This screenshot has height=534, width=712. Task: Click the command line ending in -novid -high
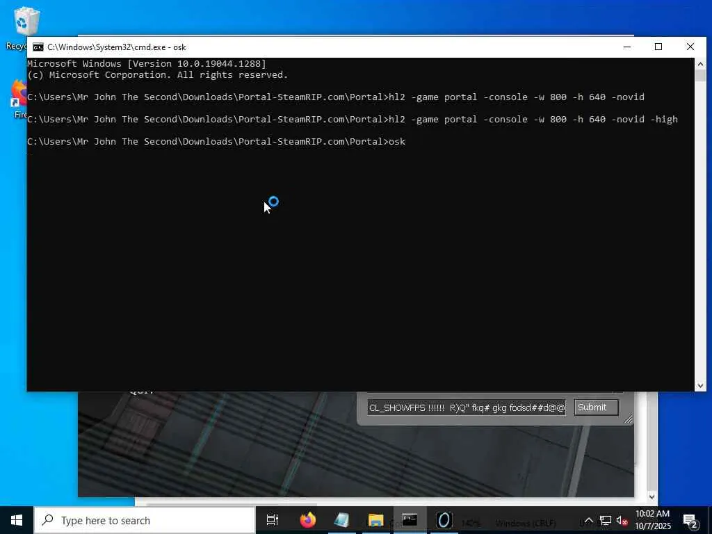[353, 120]
